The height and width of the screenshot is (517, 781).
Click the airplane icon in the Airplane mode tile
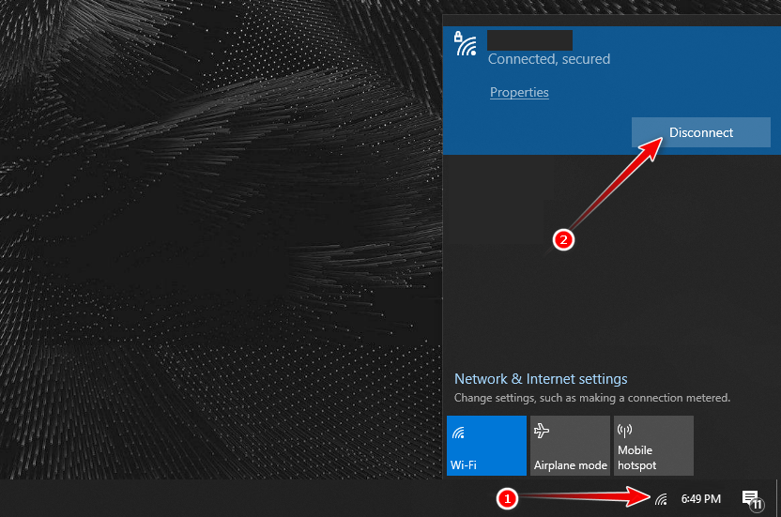[x=542, y=431]
